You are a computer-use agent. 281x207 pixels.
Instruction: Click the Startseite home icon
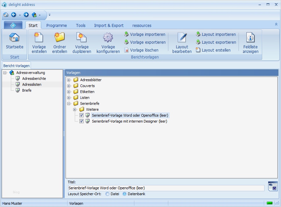click(x=14, y=38)
